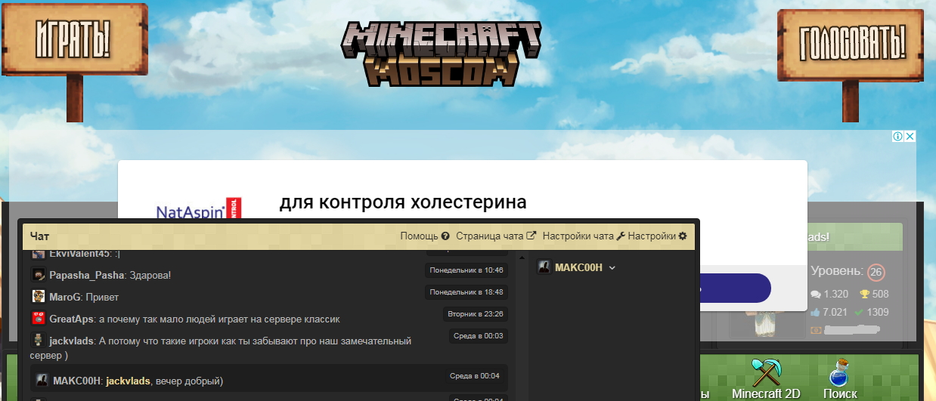
Task: Click jackvlads' avatar in chat
Action: (x=38, y=341)
